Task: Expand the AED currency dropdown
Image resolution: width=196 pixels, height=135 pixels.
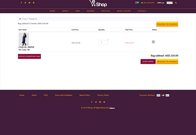Action: [169, 3]
